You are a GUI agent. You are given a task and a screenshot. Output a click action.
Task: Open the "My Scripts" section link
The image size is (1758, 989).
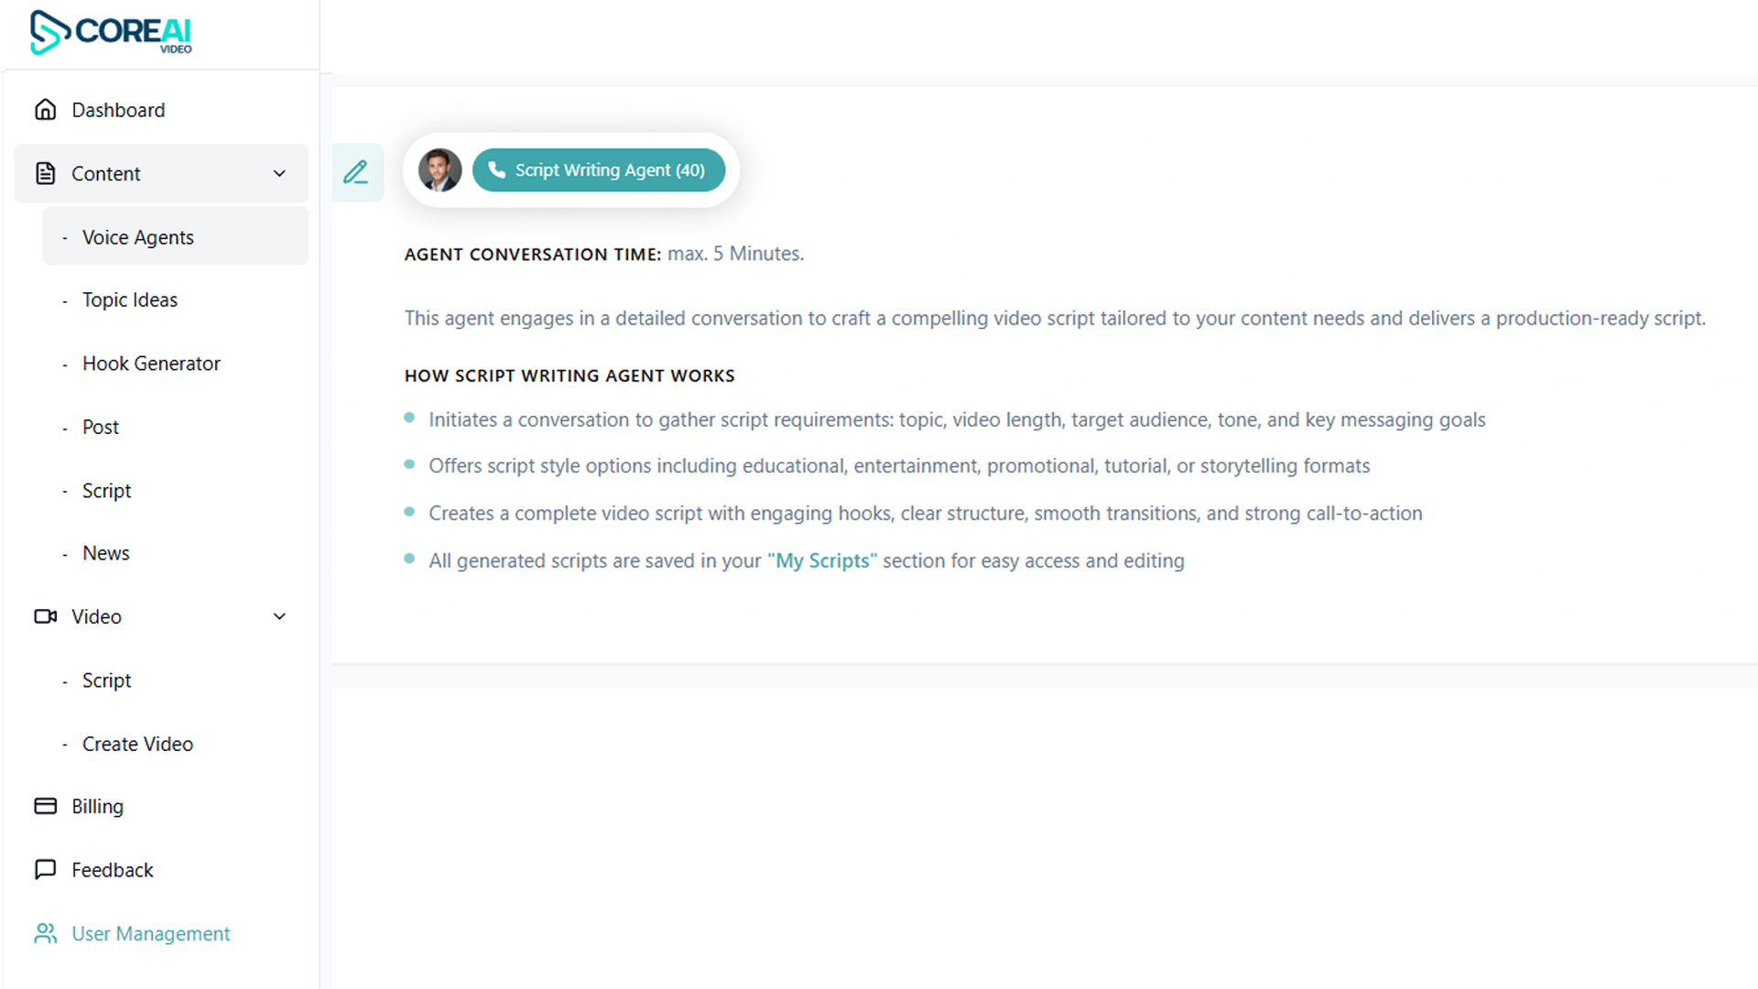click(x=820, y=560)
